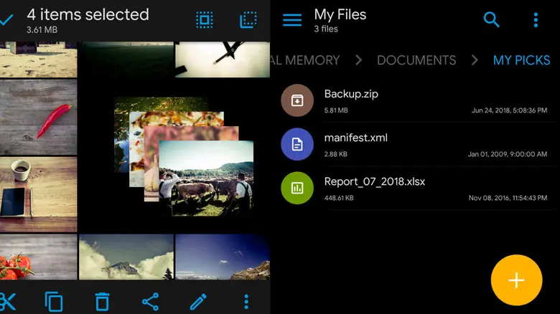The height and width of the screenshot is (314, 560).
Task: Select the red chili pepper photo
Action: (x=39, y=118)
